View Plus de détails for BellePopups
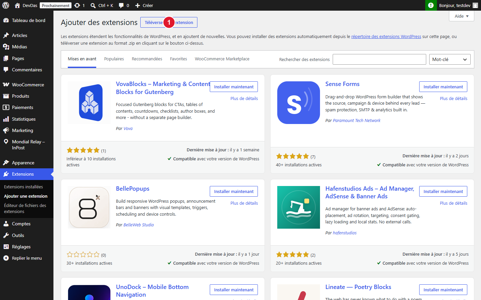The image size is (481, 300). 244,203
